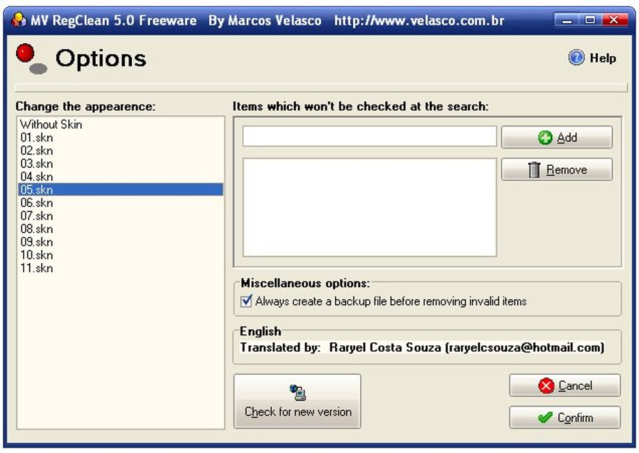The height and width of the screenshot is (453, 639).
Task: Choose the 06.skn skin
Action: 121,203
